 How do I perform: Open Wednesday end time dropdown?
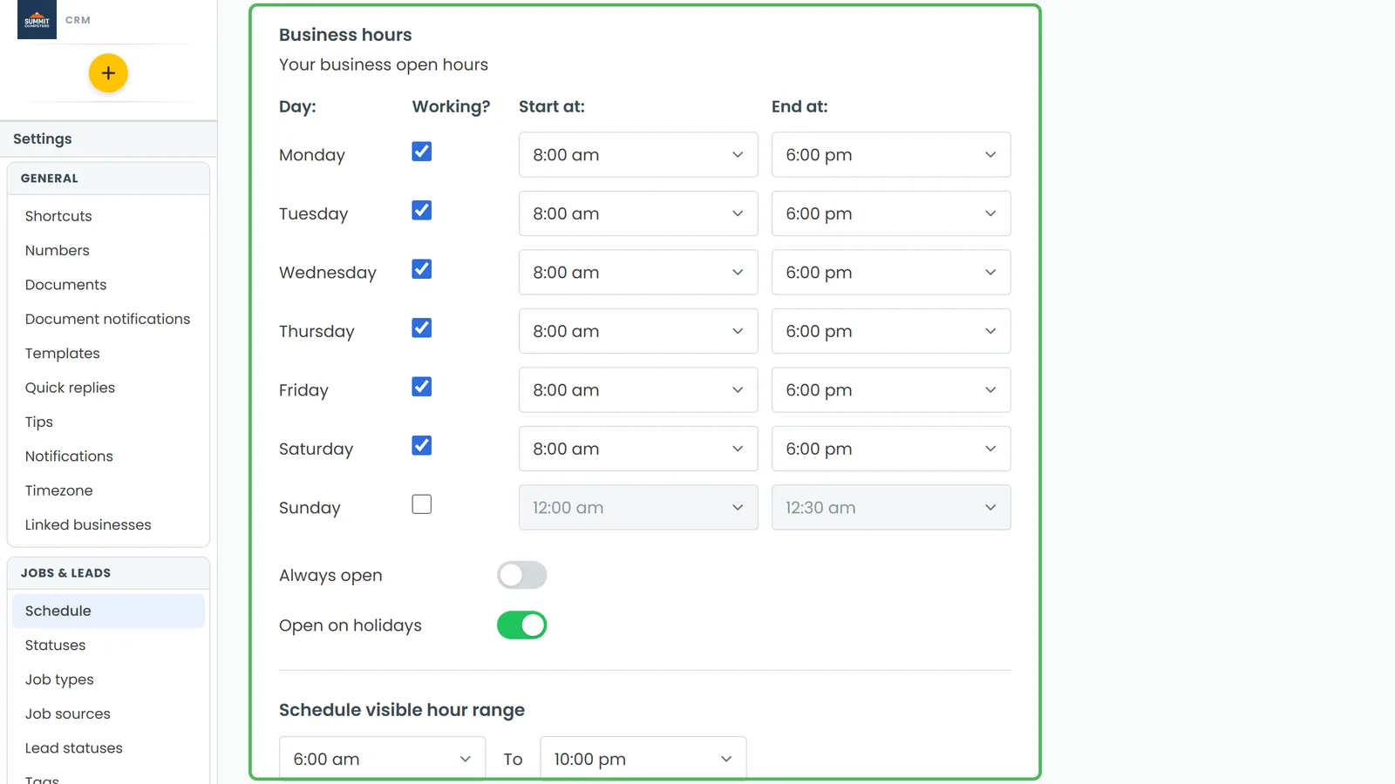click(x=891, y=273)
